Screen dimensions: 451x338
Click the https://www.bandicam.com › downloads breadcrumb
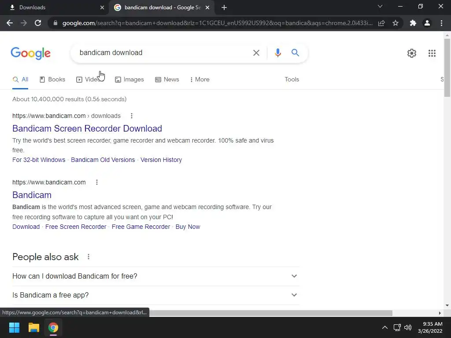(x=67, y=116)
